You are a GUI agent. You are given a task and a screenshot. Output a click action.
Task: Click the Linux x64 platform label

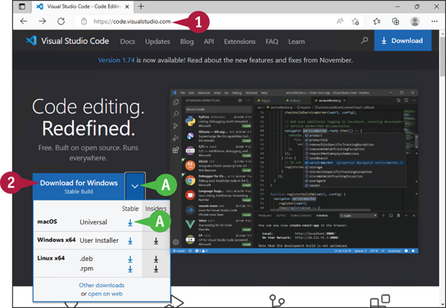(x=51, y=258)
